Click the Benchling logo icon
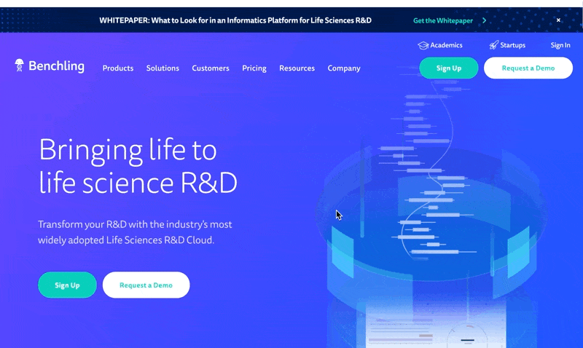 point(20,66)
